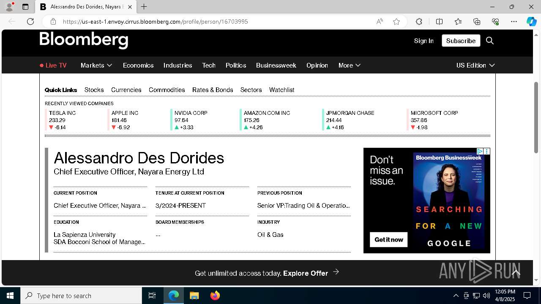The image size is (541, 304).
Task: Click the Microsoft Edge taskbar icon
Action: tap(174, 296)
